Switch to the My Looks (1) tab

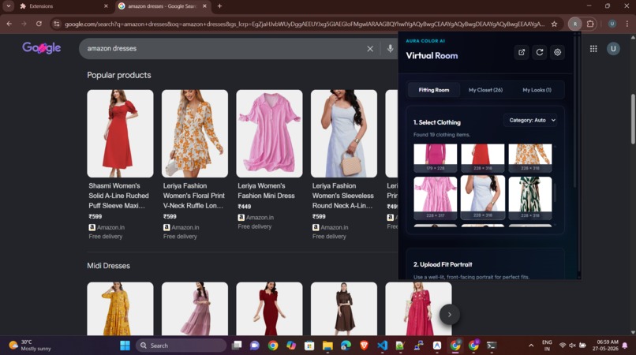[x=537, y=90]
